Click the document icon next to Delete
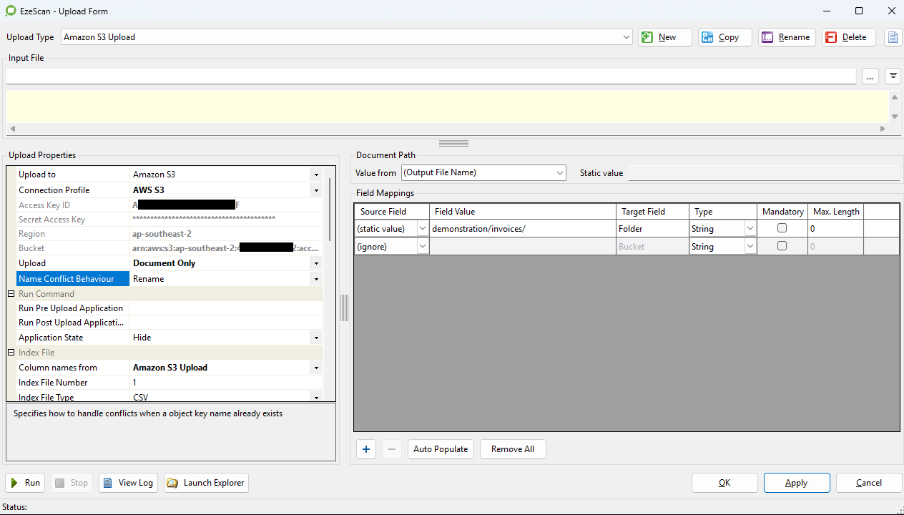The image size is (904, 515). click(x=893, y=37)
